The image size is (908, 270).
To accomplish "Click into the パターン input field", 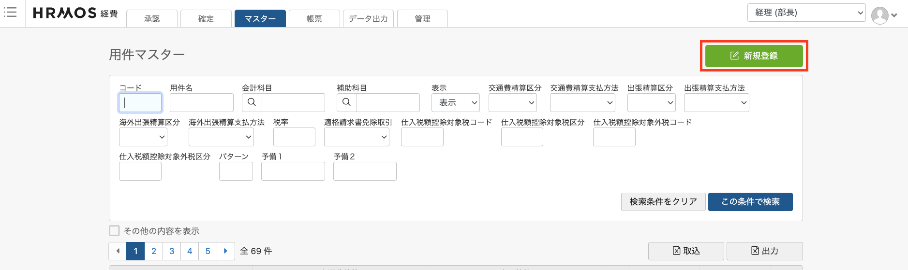I will (x=236, y=171).
